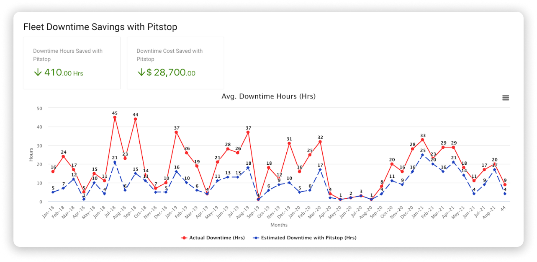This screenshot has height=262, width=537.
Task: Select the red 24 data point for Feb-18
Action: point(63,156)
